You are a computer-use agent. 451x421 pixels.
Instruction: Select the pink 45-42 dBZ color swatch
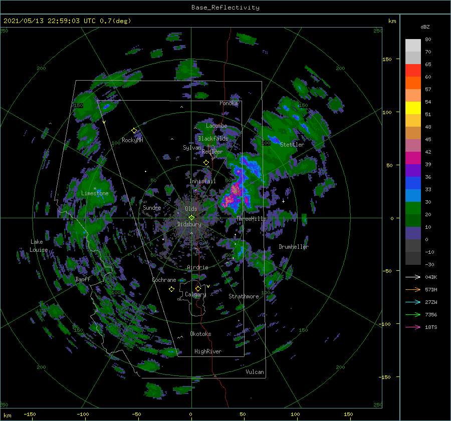pyautogui.click(x=413, y=146)
